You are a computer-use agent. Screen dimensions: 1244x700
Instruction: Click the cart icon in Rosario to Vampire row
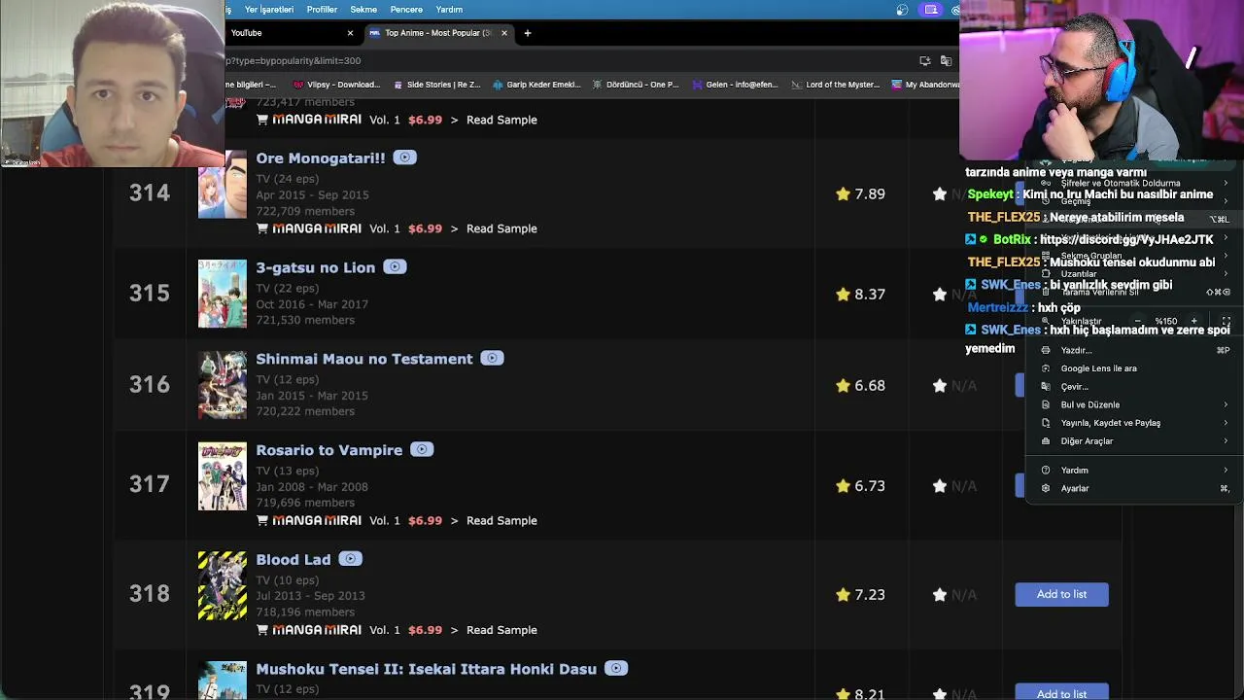[x=262, y=520]
